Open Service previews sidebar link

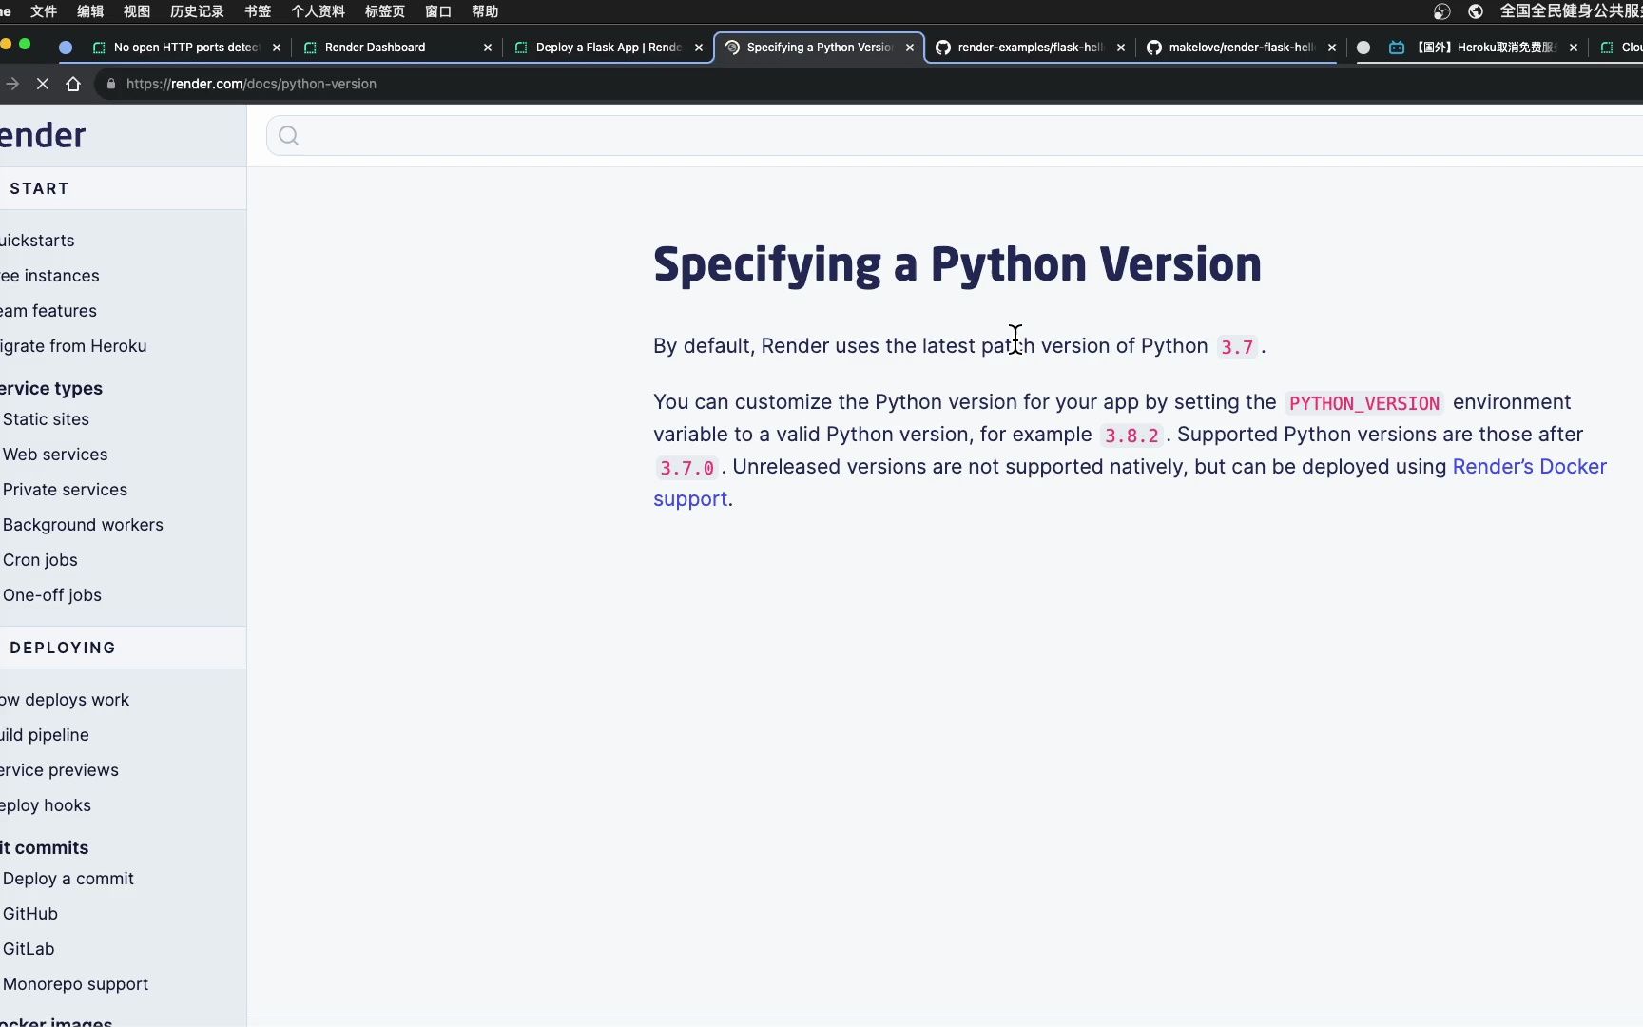[x=59, y=770]
